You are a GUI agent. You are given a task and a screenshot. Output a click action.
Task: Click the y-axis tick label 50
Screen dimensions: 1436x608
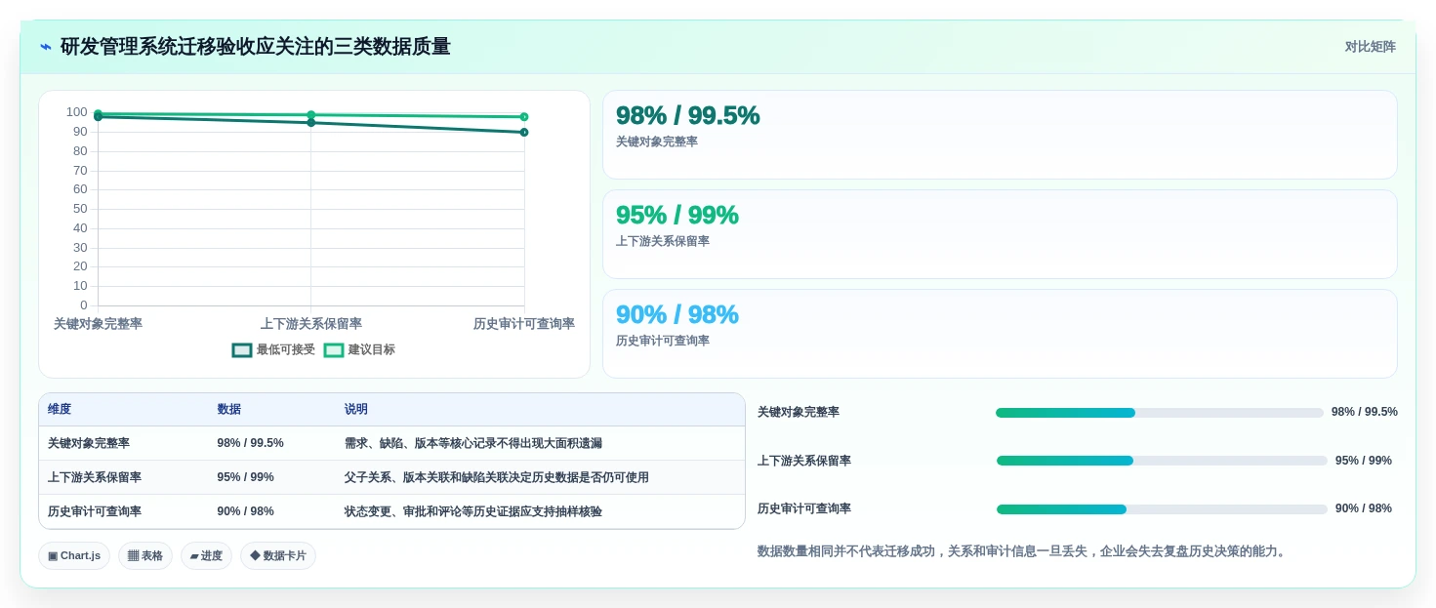click(x=80, y=209)
